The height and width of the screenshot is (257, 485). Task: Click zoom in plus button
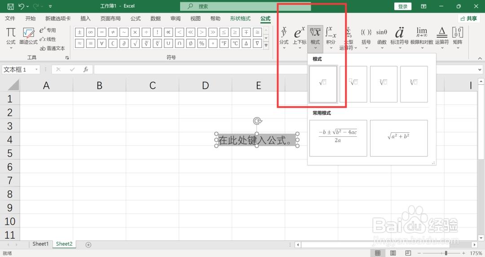(463, 253)
